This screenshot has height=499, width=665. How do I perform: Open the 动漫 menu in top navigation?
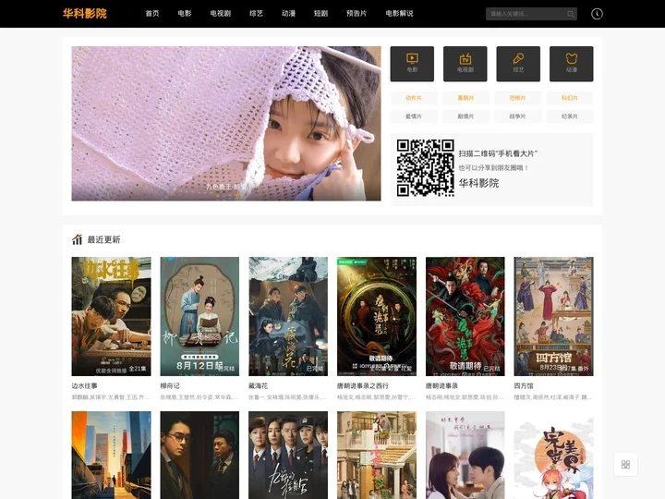(x=288, y=14)
